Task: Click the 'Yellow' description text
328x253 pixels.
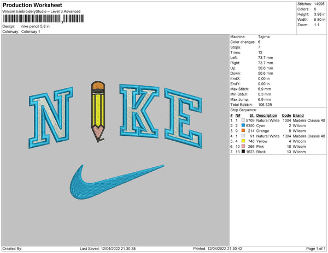Action: (x=262, y=141)
